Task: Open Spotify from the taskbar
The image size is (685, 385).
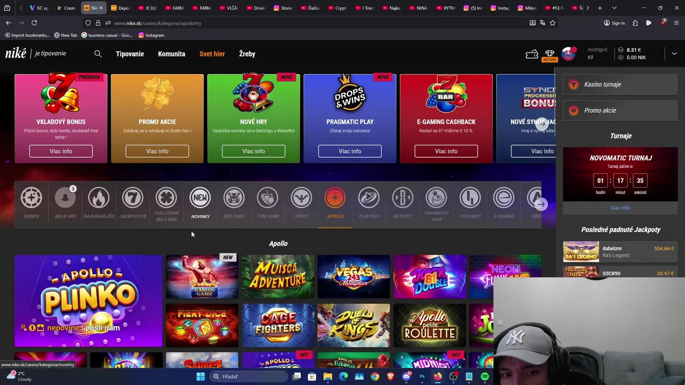Action: (x=484, y=376)
